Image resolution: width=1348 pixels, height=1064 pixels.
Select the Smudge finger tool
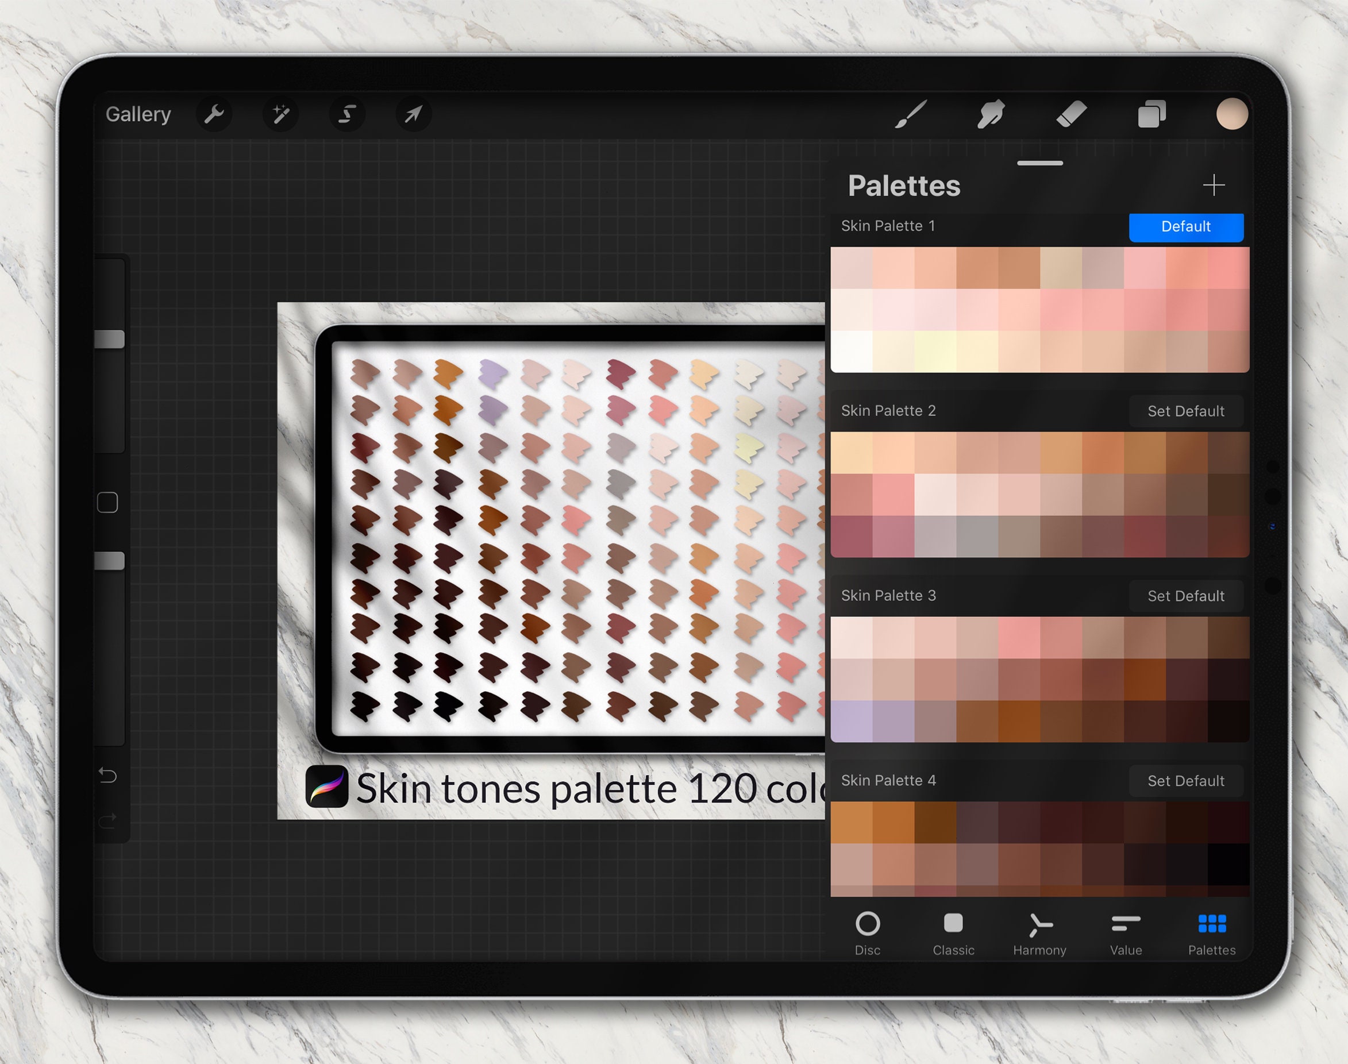[991, 114]
